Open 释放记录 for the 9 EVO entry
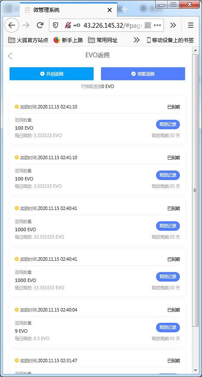The width and height of the screenshot is (202, 377). click(x=168, y=328)
